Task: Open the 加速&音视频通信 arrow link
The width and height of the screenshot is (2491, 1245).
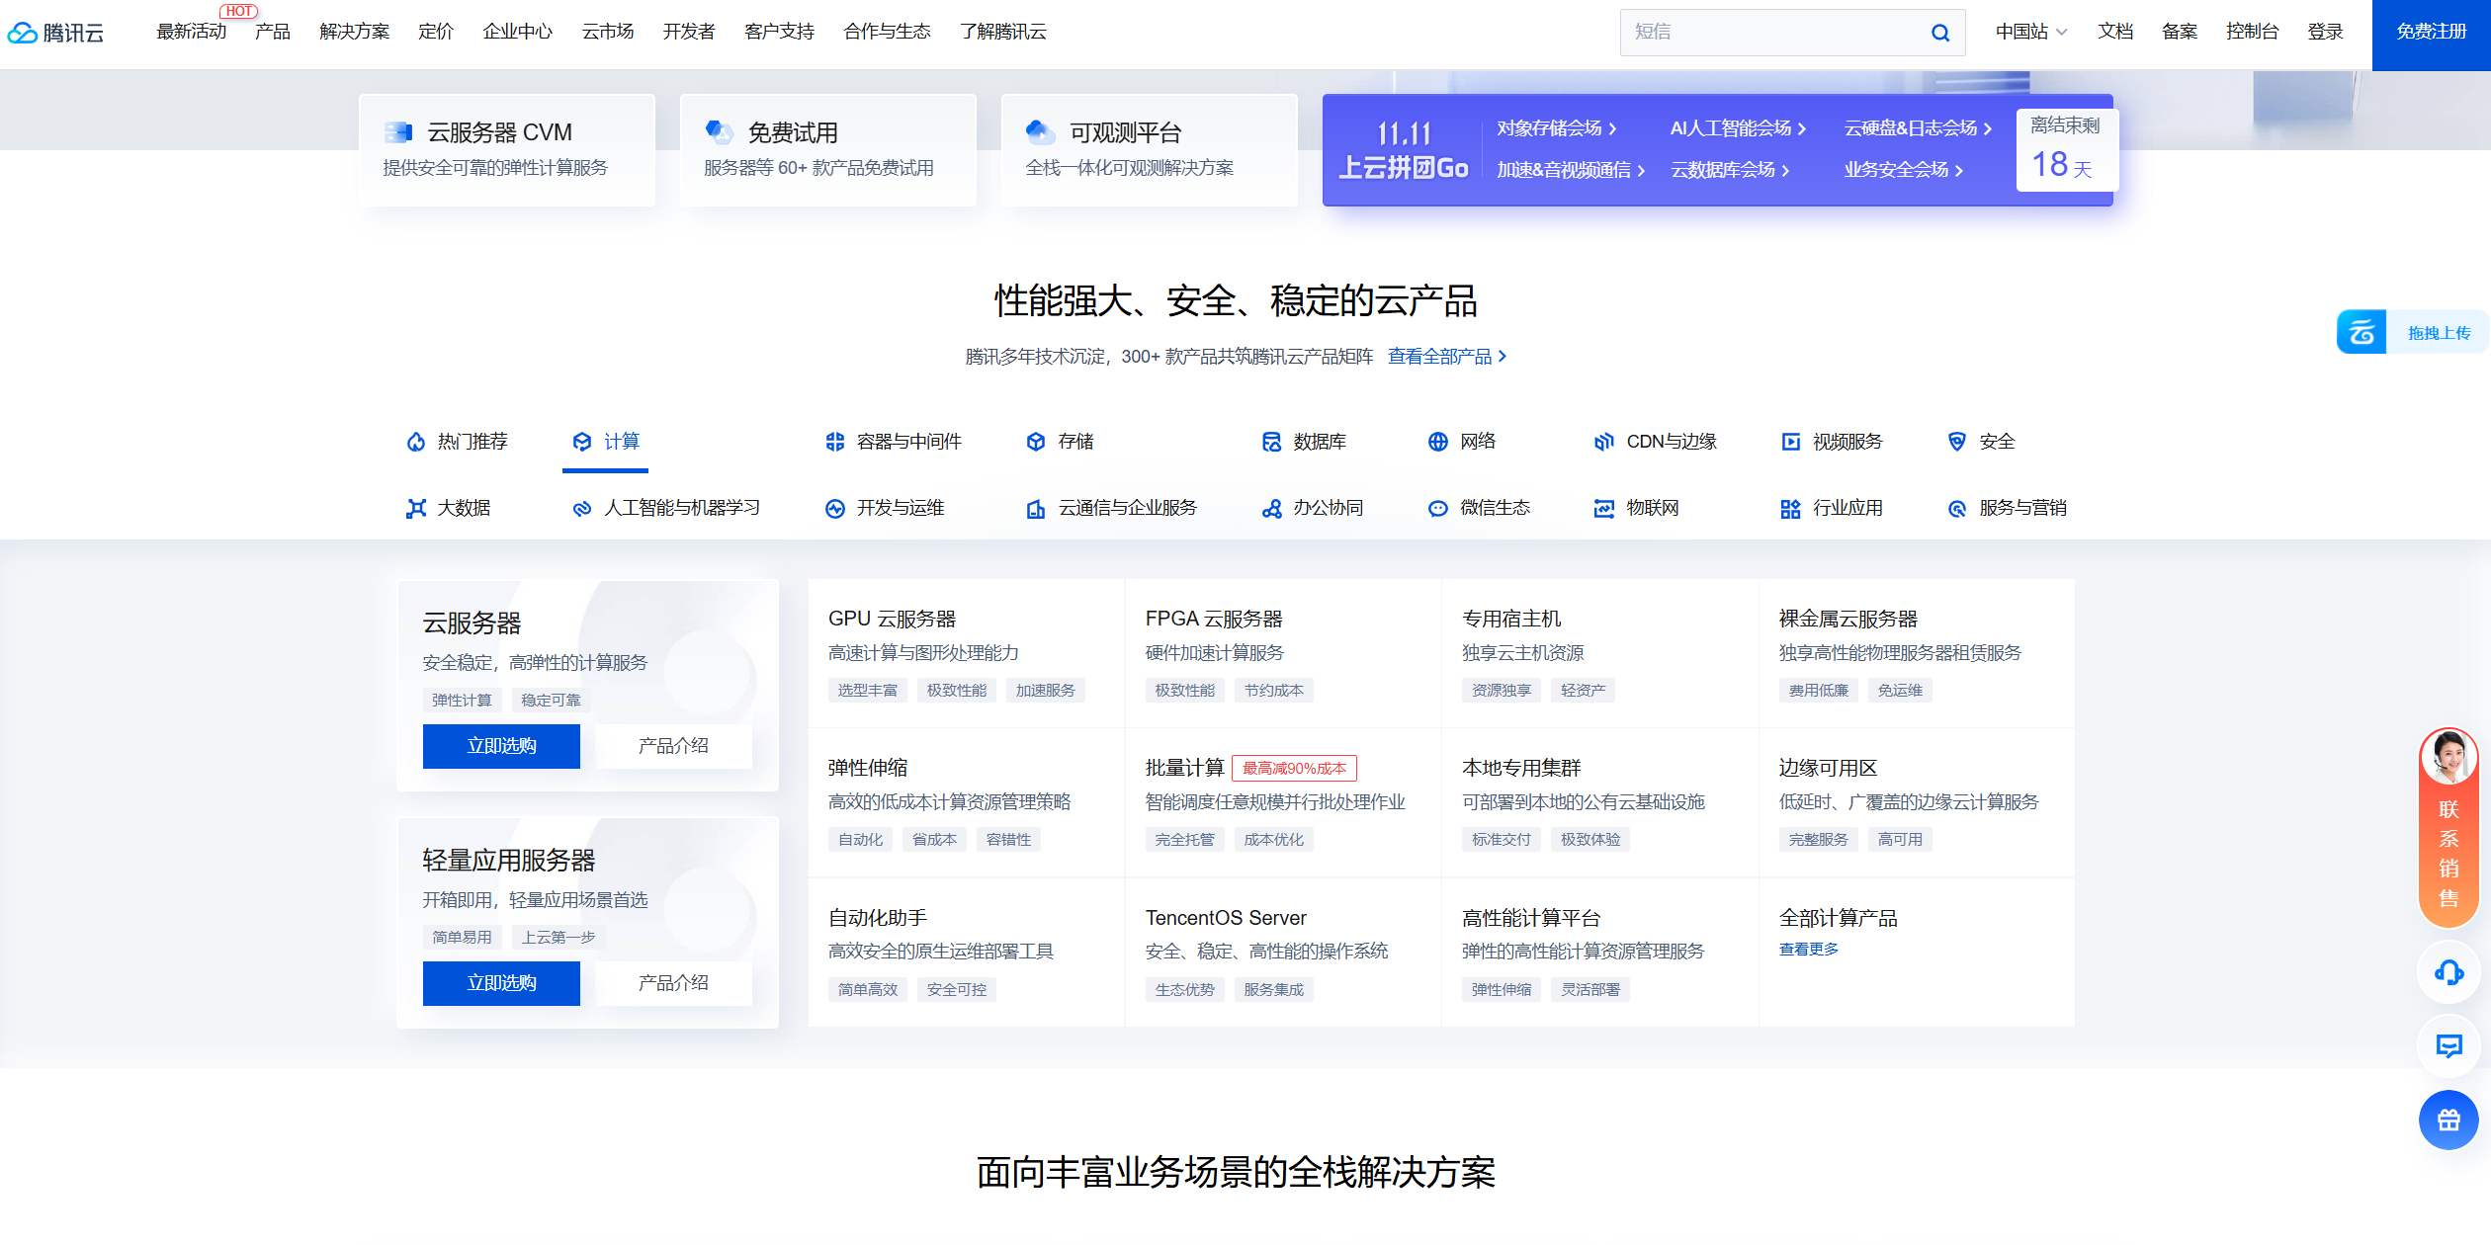Action: point(1571,170)
